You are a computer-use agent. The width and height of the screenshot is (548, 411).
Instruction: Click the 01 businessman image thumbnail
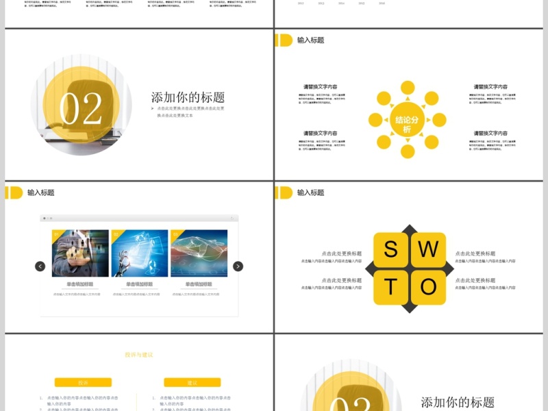(80, 253)
